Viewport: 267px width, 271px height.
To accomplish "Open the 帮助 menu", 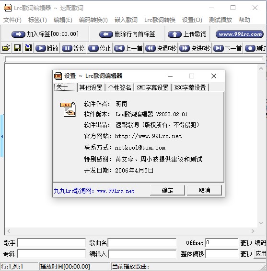I will (244, 20).
